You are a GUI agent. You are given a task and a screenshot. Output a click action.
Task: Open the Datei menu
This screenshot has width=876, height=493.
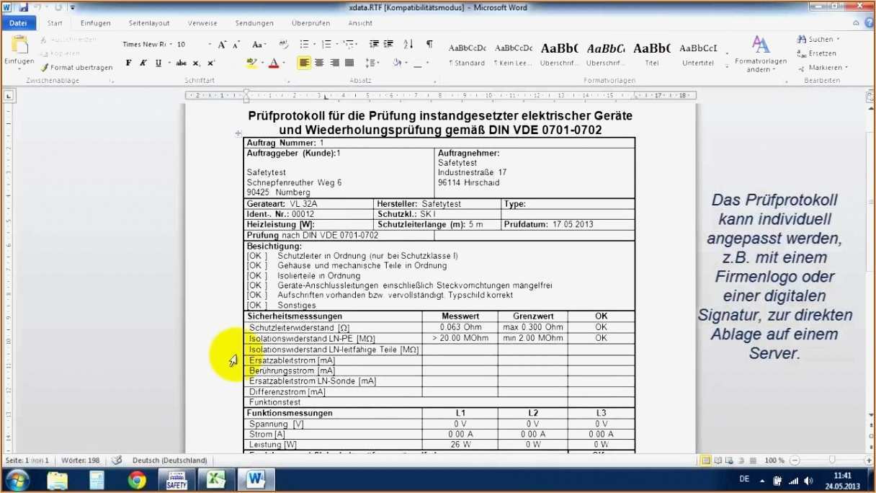18,22
